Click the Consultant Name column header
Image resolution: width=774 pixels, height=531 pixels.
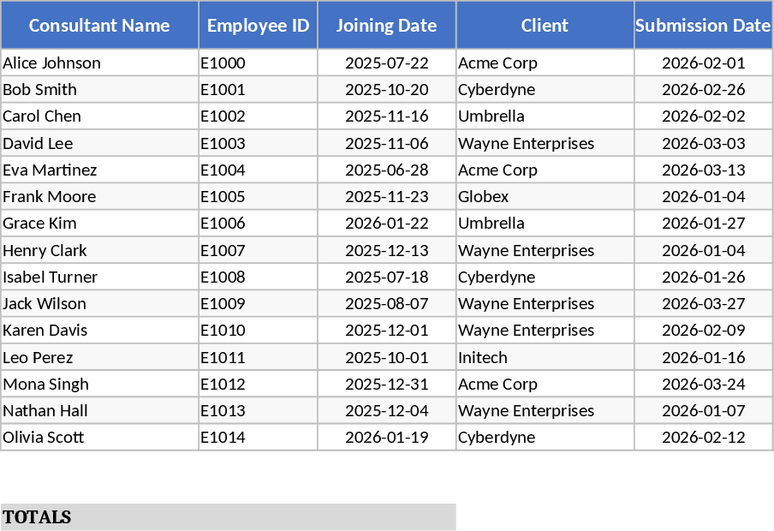pos(98,26)
